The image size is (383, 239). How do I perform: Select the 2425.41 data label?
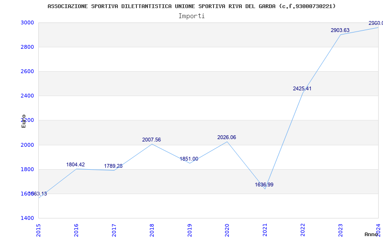point(302,89)
